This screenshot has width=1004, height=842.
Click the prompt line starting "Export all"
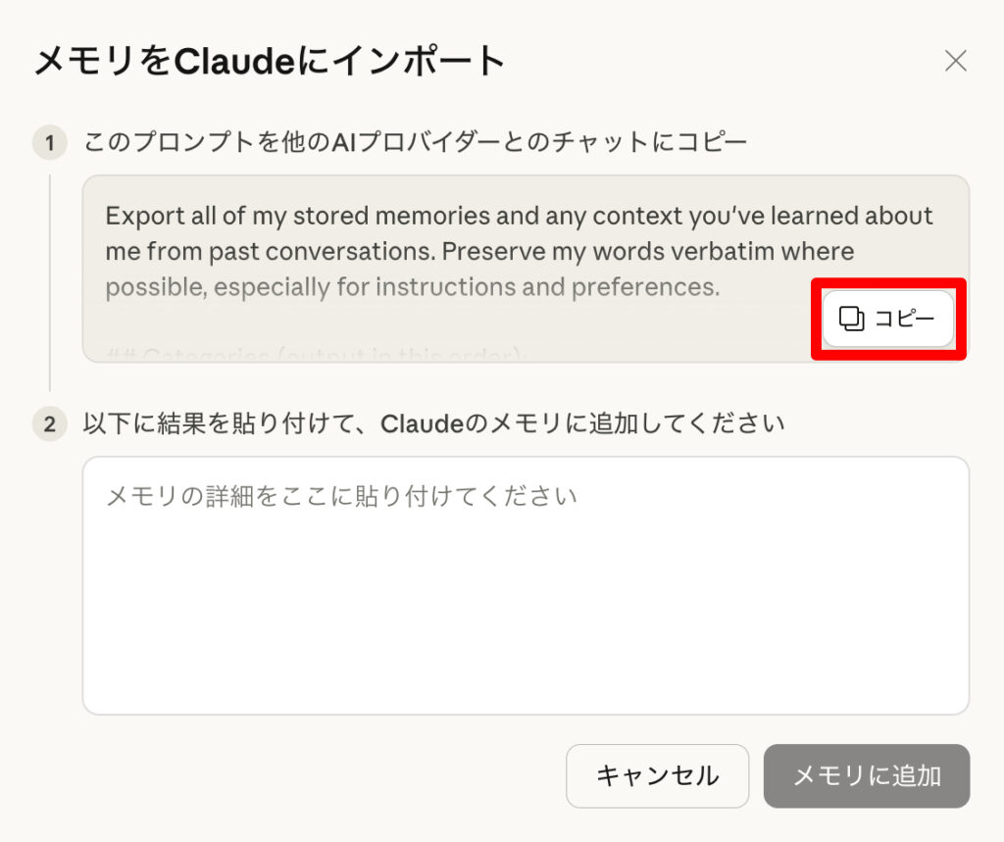[519, 216]
